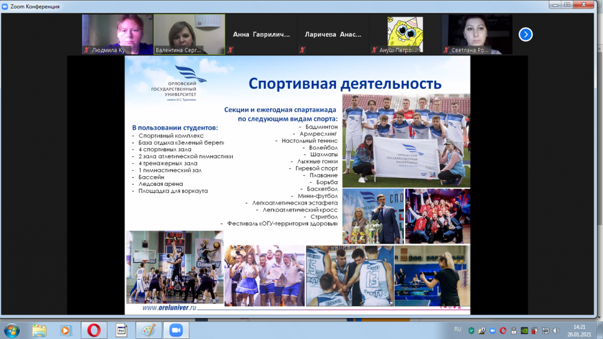Image resolution: width=603 pixels, height=339 pixels.
Task: Switch to Paint in the taskbar
Action: 148,330
